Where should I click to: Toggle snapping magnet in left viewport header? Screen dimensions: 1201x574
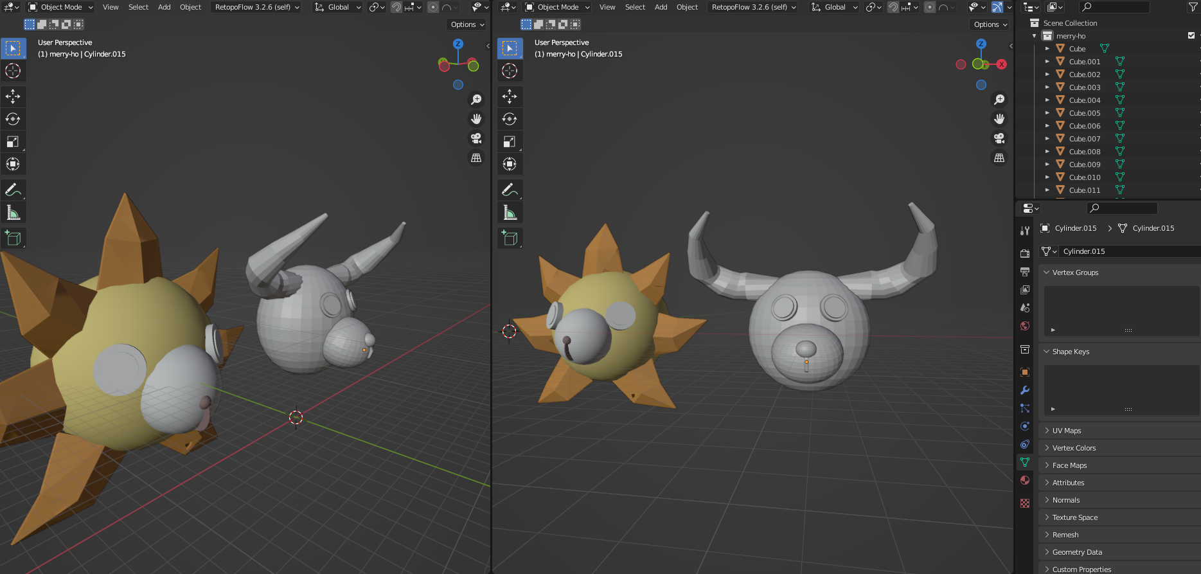click(x=396, y=7)
